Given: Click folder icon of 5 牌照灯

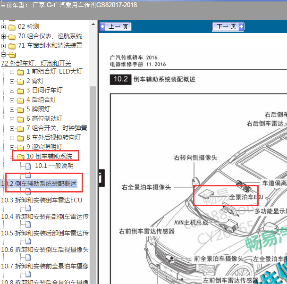Looking at the screenshot, I should [20, 110].
